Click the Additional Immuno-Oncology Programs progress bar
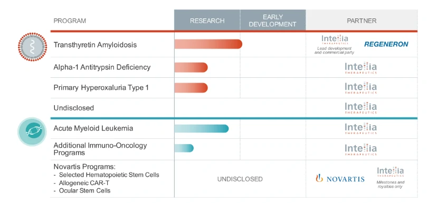Image resolution: width=428 pixels, height=203 pixels. coord(184,148)
